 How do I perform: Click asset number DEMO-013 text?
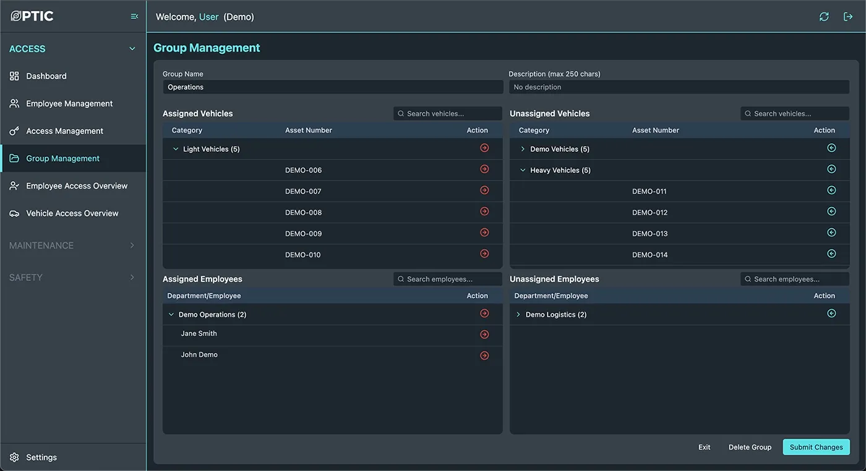click(x=649, y=234)
